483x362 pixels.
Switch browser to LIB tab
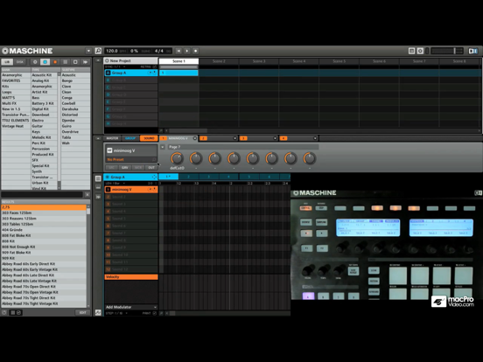7,62
